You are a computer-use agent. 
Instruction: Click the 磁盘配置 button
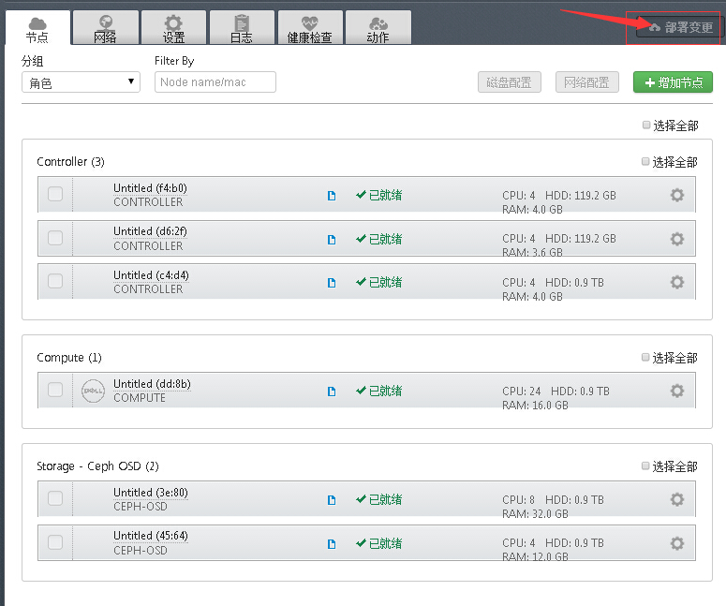(x=510, y=82)
